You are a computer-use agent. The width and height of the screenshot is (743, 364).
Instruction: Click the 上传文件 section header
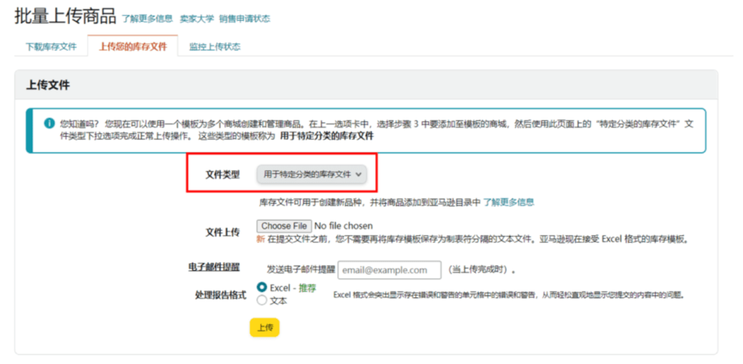pyautogui.click(x=48, y=85)
